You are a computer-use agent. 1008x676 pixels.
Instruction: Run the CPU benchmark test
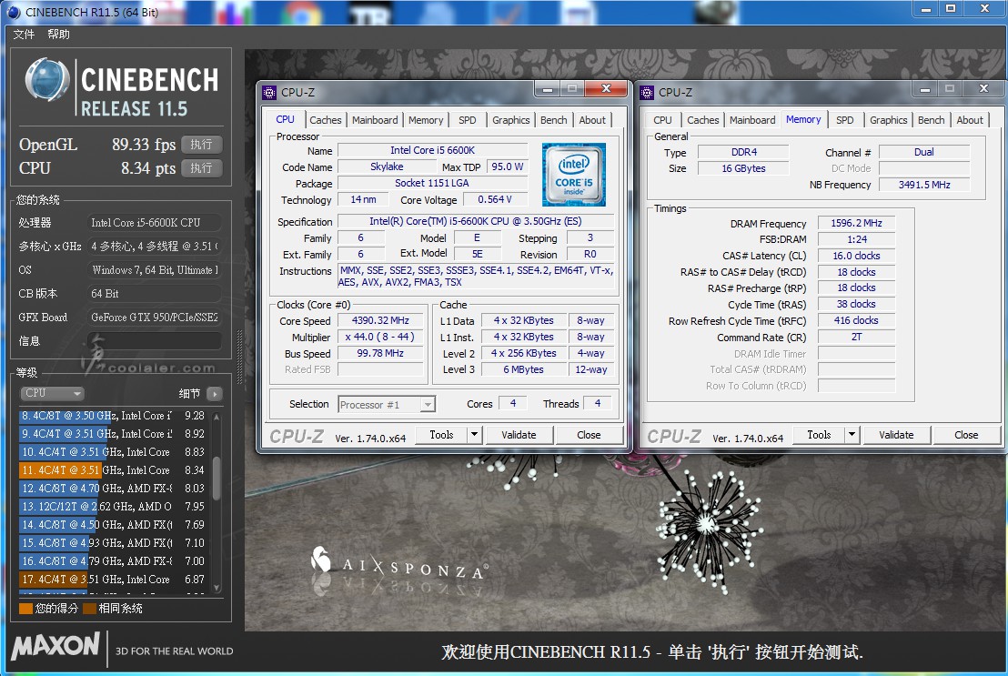[x=201, y=168]
